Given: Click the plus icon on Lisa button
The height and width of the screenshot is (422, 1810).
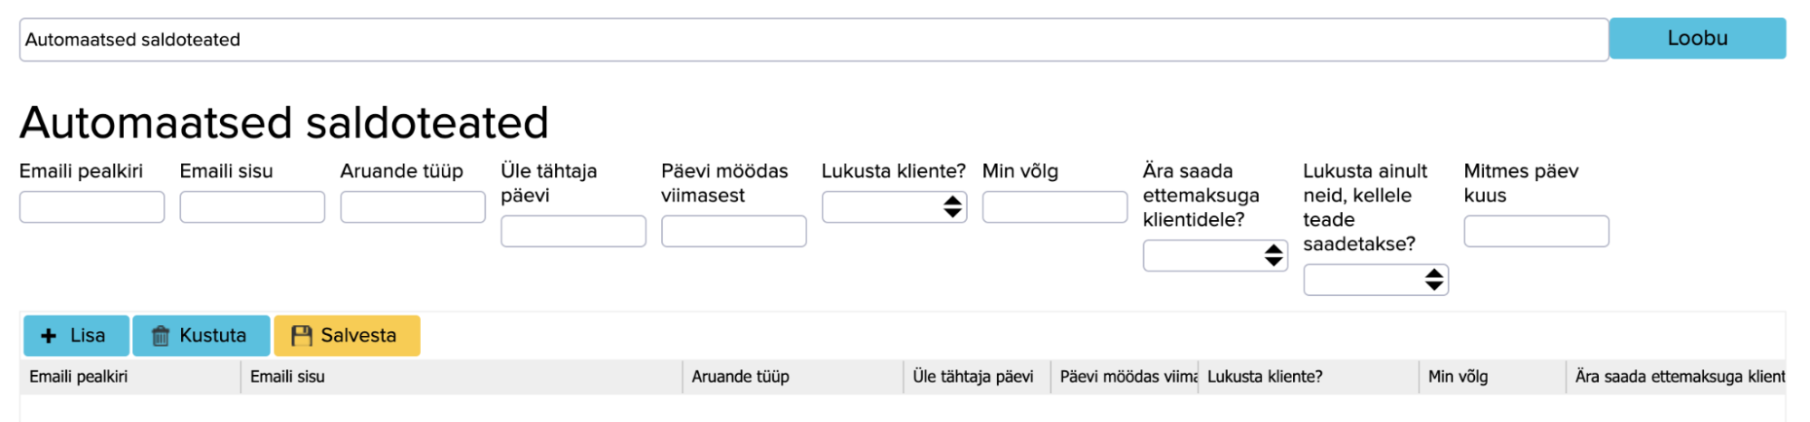Looking at the screenshot, I should tap(49, 336).
